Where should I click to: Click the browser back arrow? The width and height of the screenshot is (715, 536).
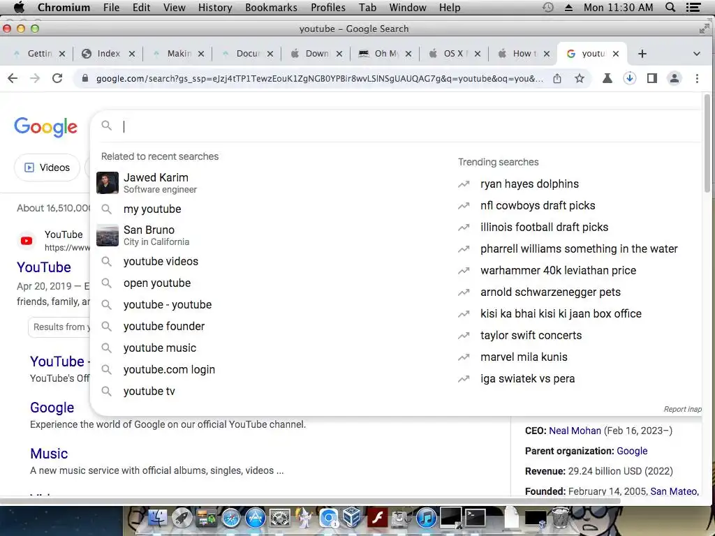click(13, 78)
